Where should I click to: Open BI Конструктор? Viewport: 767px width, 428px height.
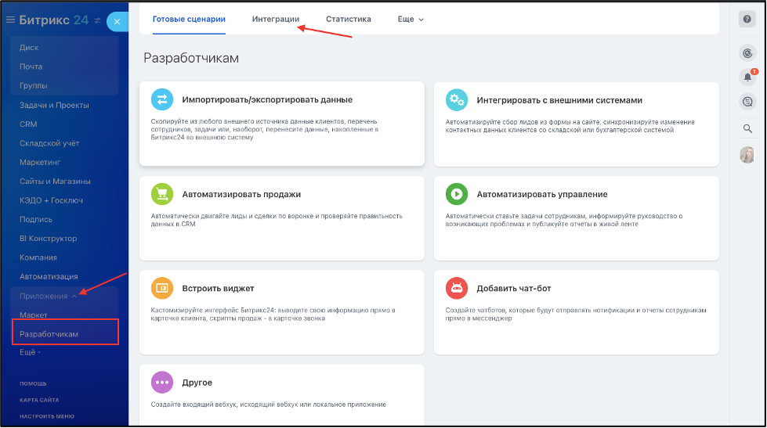point(49,239)
